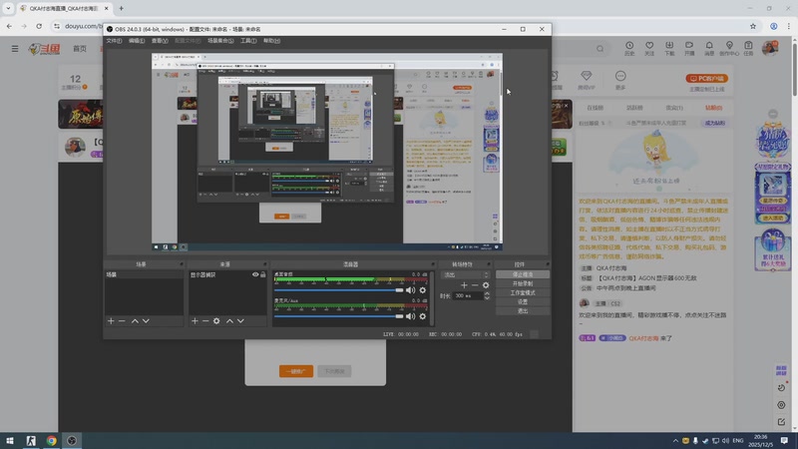Open the Scene Collection menu in OBS

point(220,41)
